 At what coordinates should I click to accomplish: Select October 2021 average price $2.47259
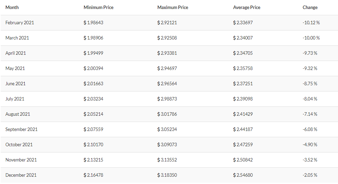[x=243, y=145]
